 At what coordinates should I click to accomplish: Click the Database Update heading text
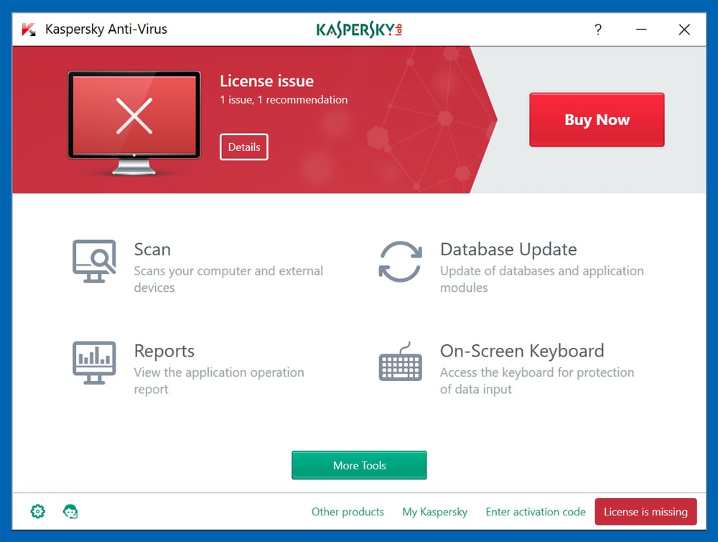coord(508,249)
